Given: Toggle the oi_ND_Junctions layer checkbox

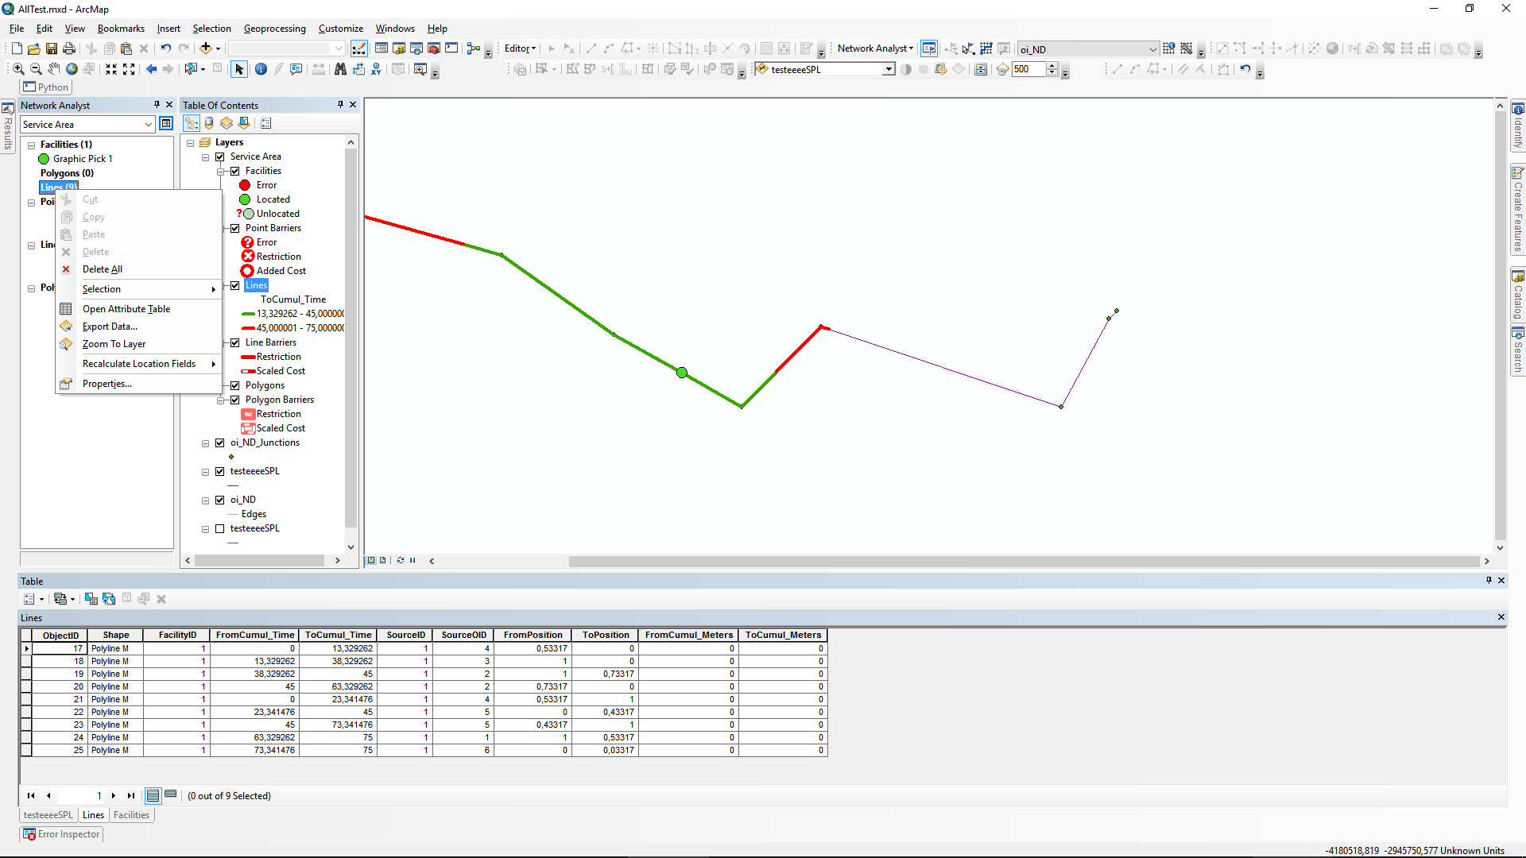Looking at the screenshot, I should pos(220,443).
